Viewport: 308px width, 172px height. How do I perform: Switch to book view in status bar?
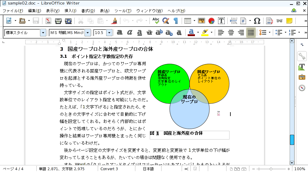(x=244, y=169)
